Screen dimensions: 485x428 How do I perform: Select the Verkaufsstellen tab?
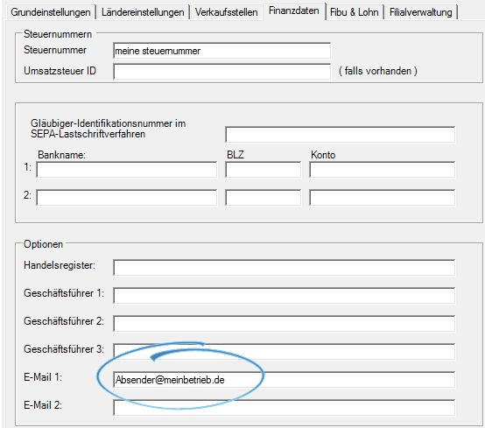pyautogui.click(x=227, y=12)
